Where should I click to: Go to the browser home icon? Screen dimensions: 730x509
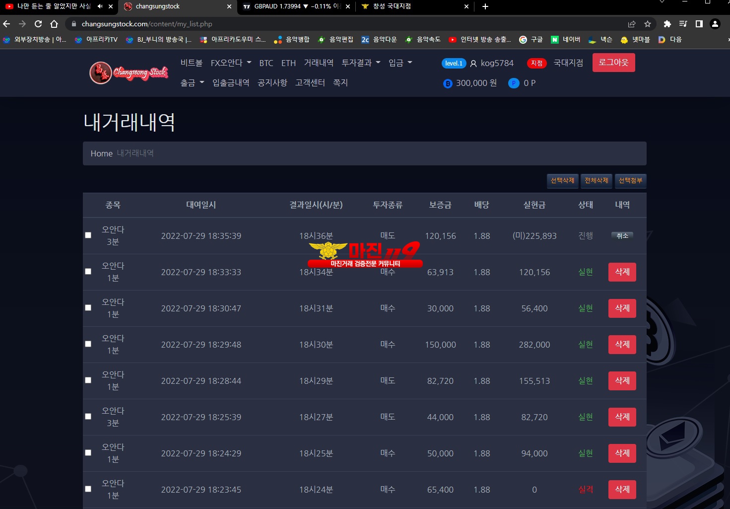pyautogui.click(x=54, y=24)
